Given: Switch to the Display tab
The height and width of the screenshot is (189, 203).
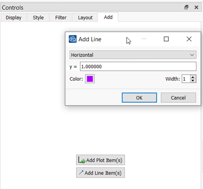Looking at the screenshot, I should click(x=14, y=18).
